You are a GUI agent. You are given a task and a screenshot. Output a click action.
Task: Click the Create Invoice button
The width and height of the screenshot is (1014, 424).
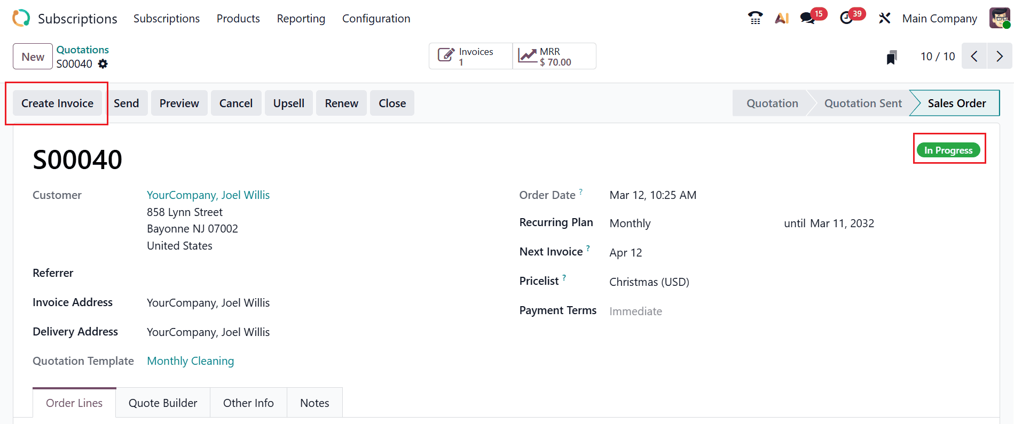pos(57,103)
